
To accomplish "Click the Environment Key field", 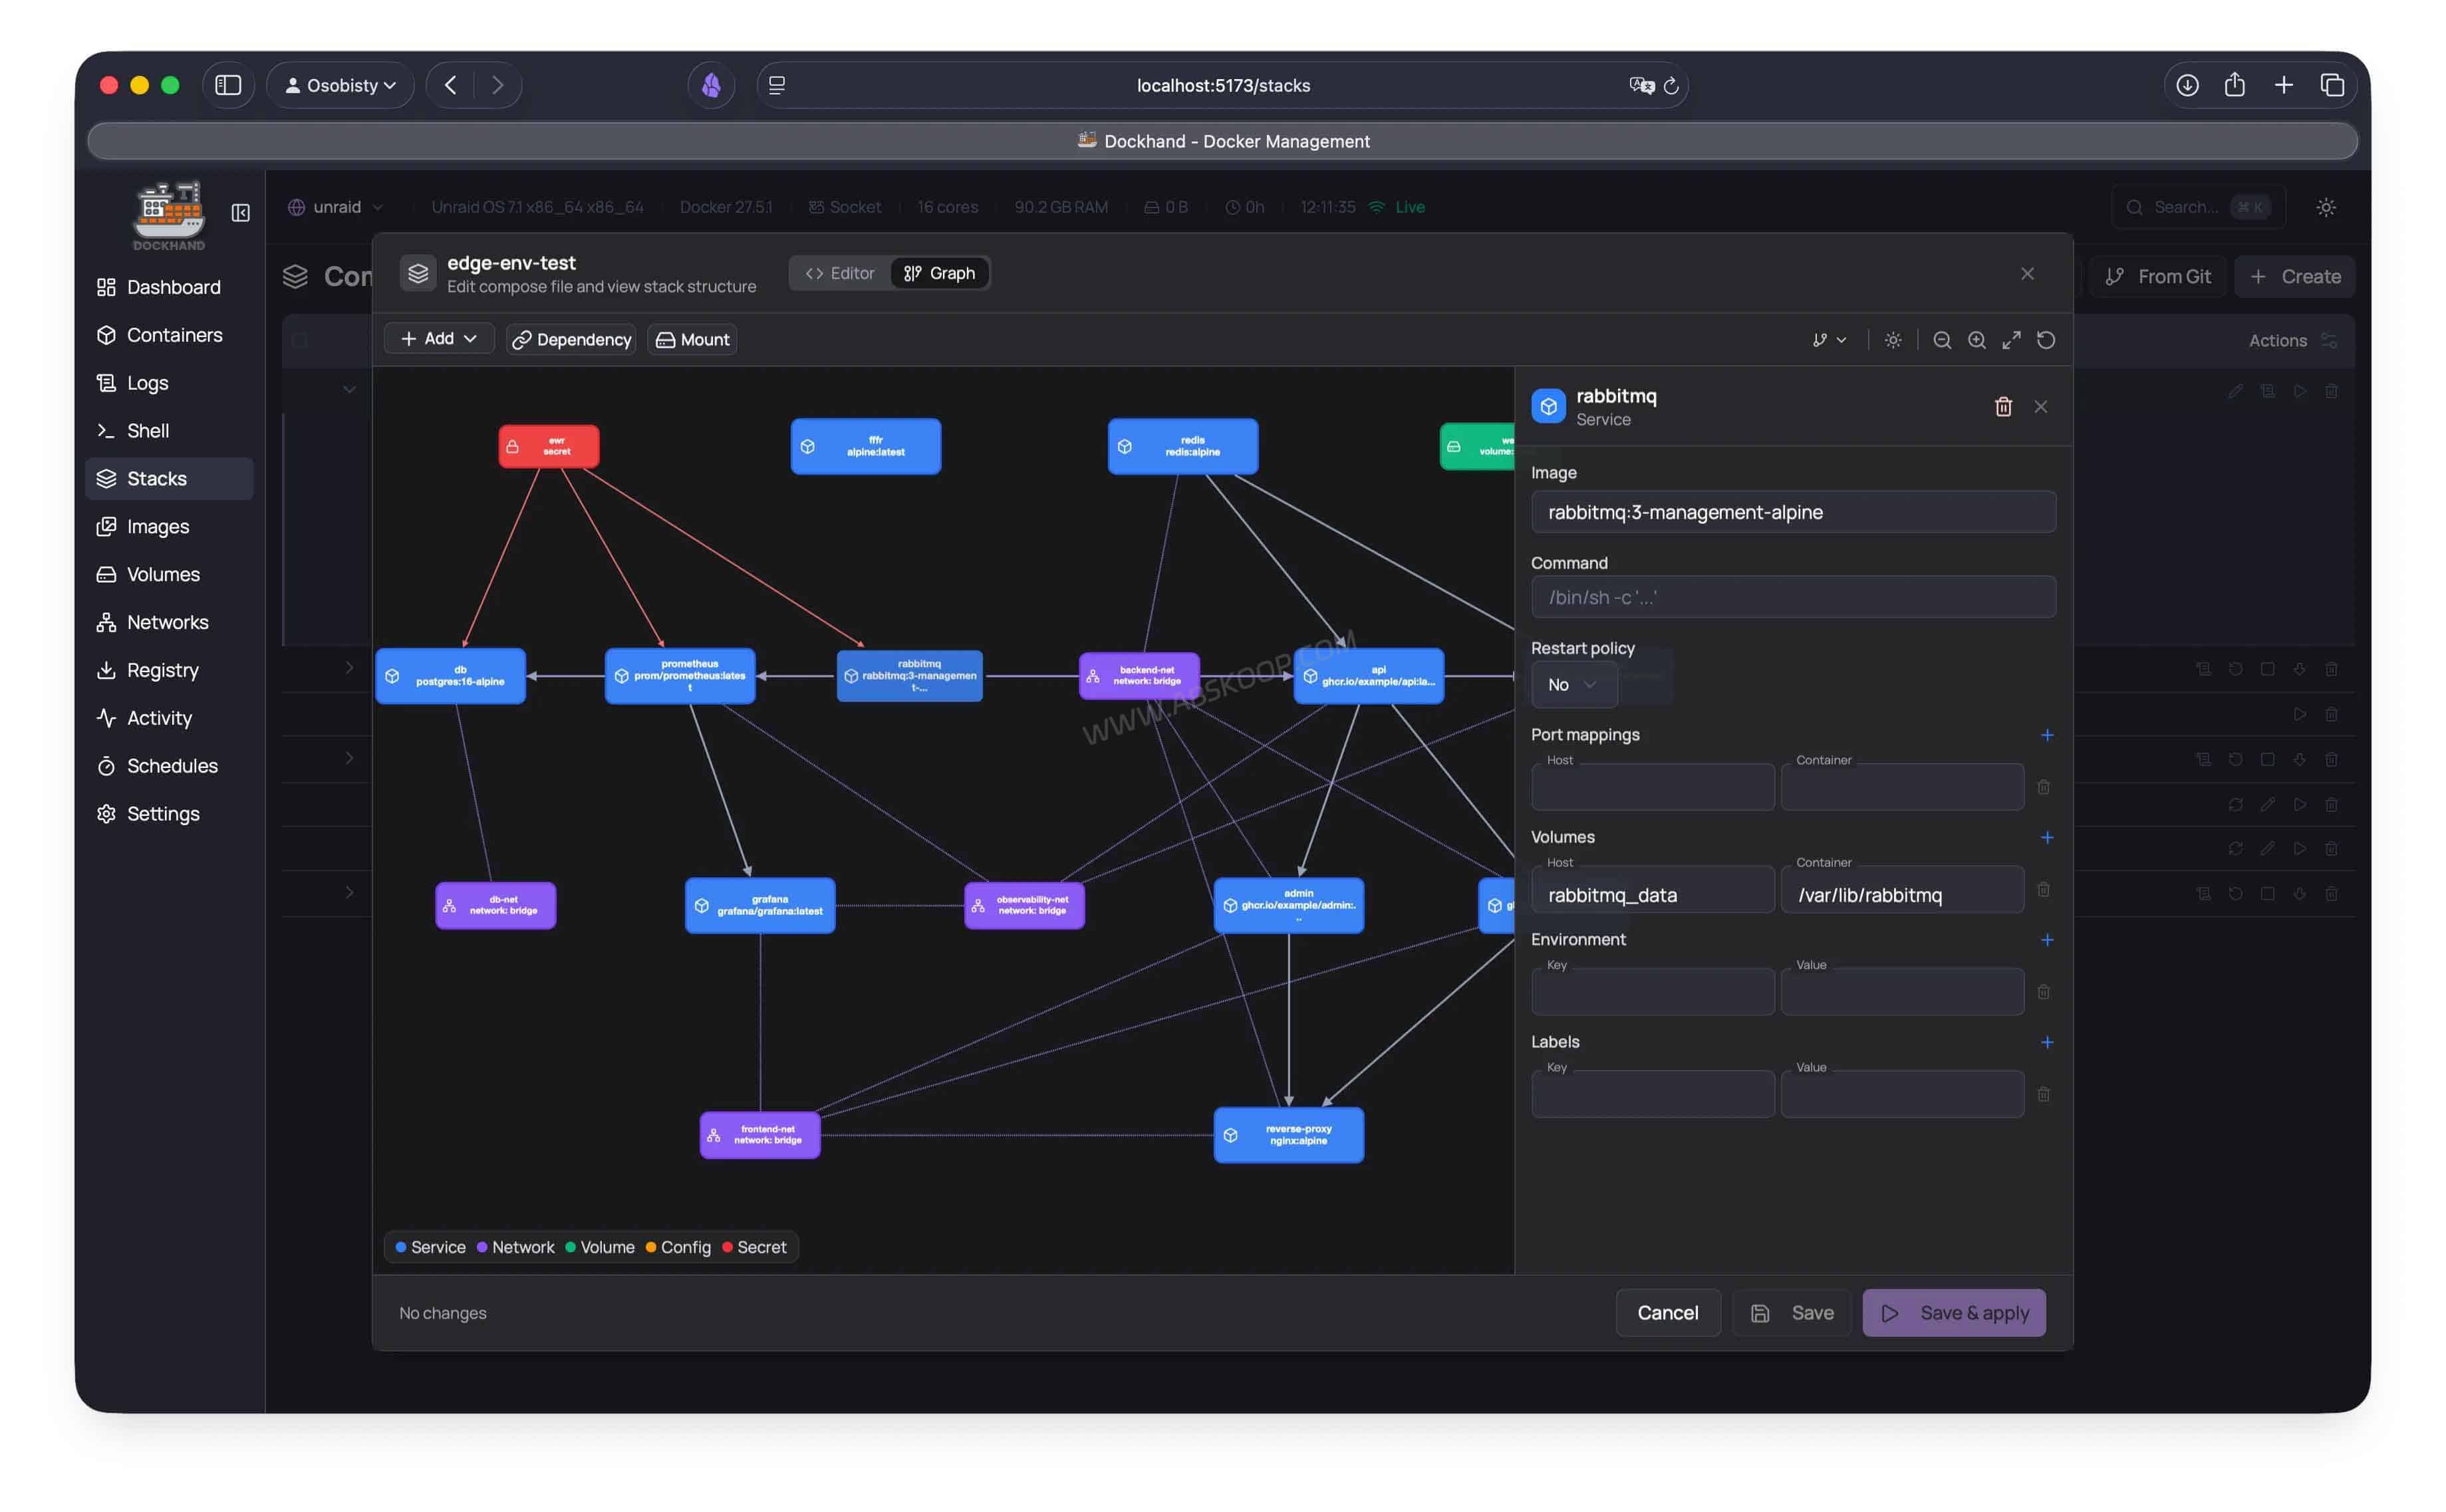I will click(1653, 993).
